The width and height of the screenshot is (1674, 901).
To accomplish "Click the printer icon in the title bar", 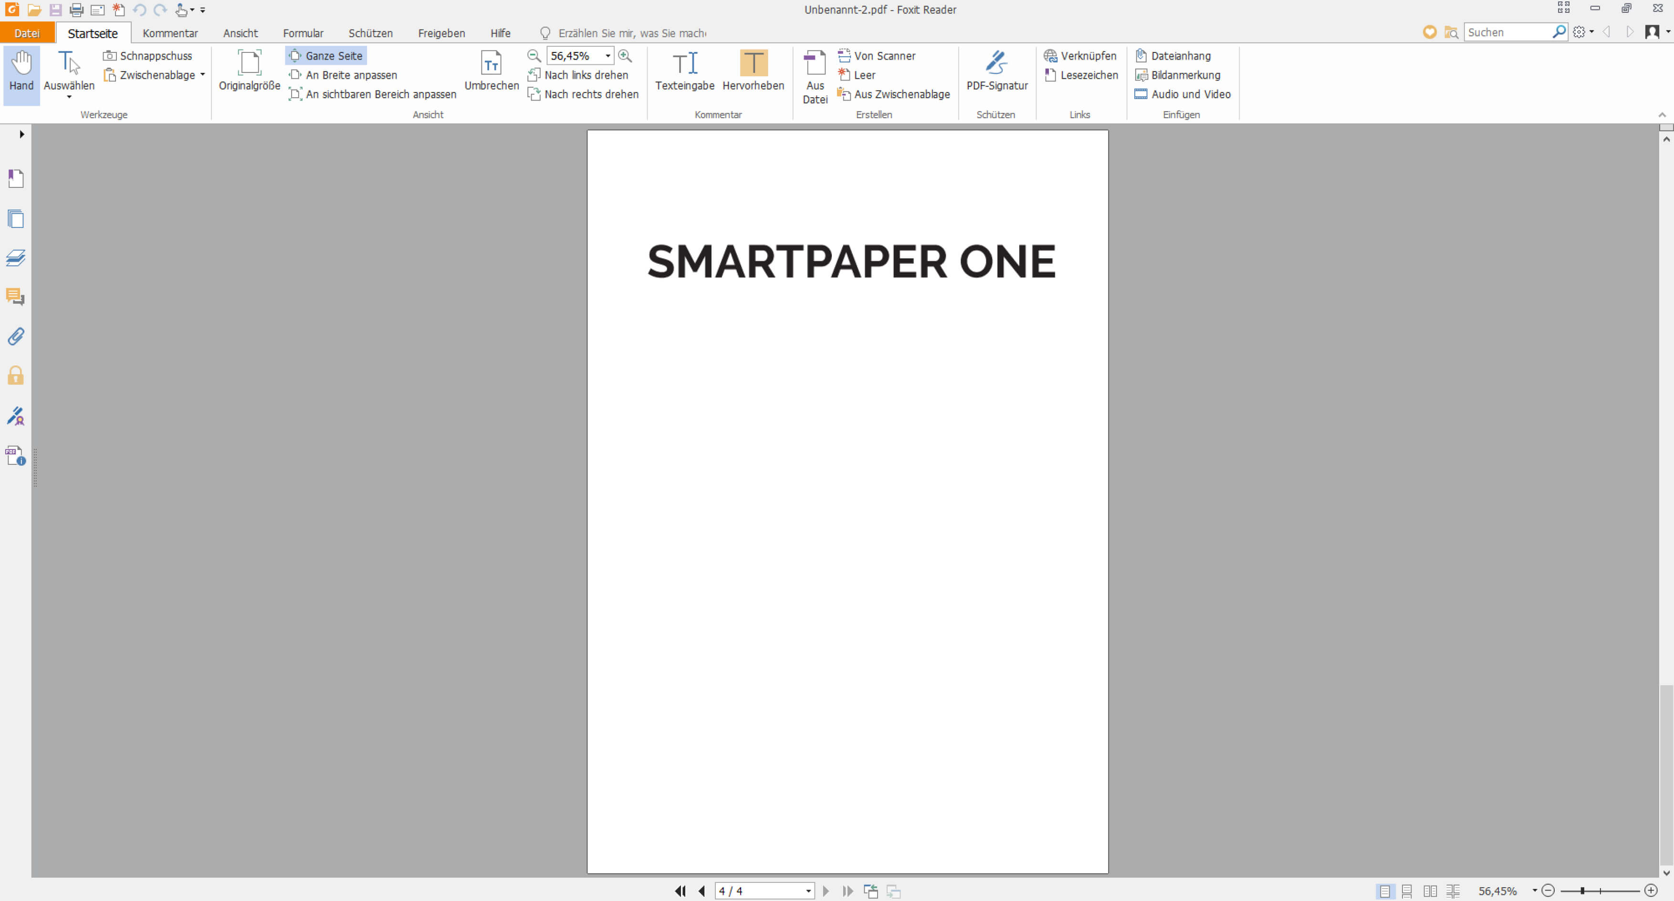I will 77,10.
